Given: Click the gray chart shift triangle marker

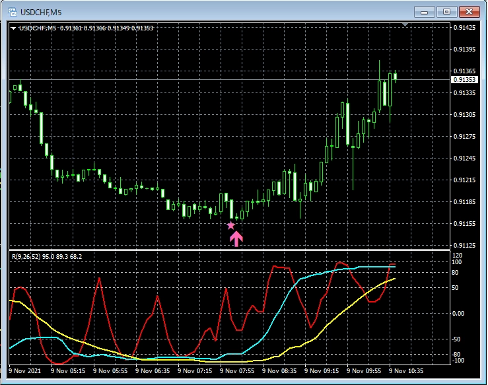Looking at the screenshot, I should pyautogui.click(x=406, y=25).
